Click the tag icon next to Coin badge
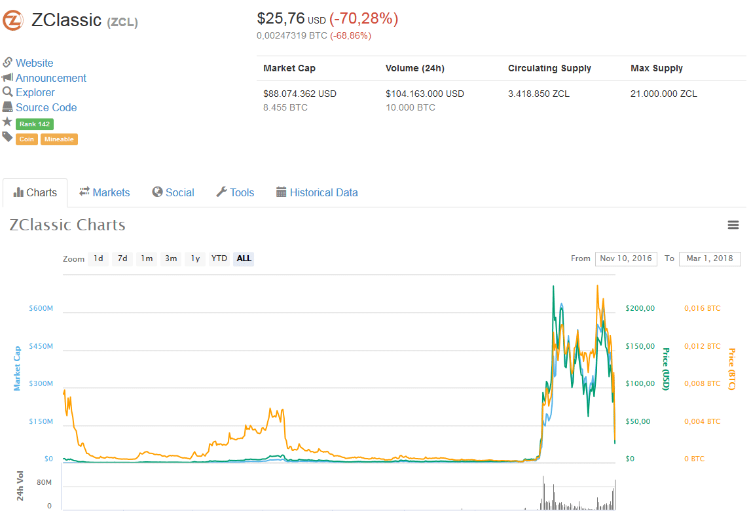The image size is (751, 511). click(7, 137)
